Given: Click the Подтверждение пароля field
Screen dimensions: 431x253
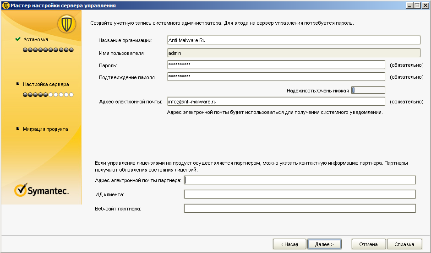Looking at the screenshot, I should [276, 77].
